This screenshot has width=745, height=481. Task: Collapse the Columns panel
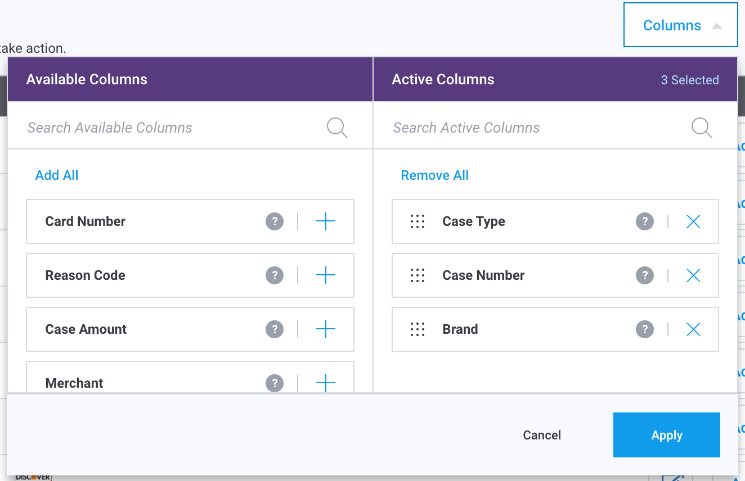[x=680, y=25]
